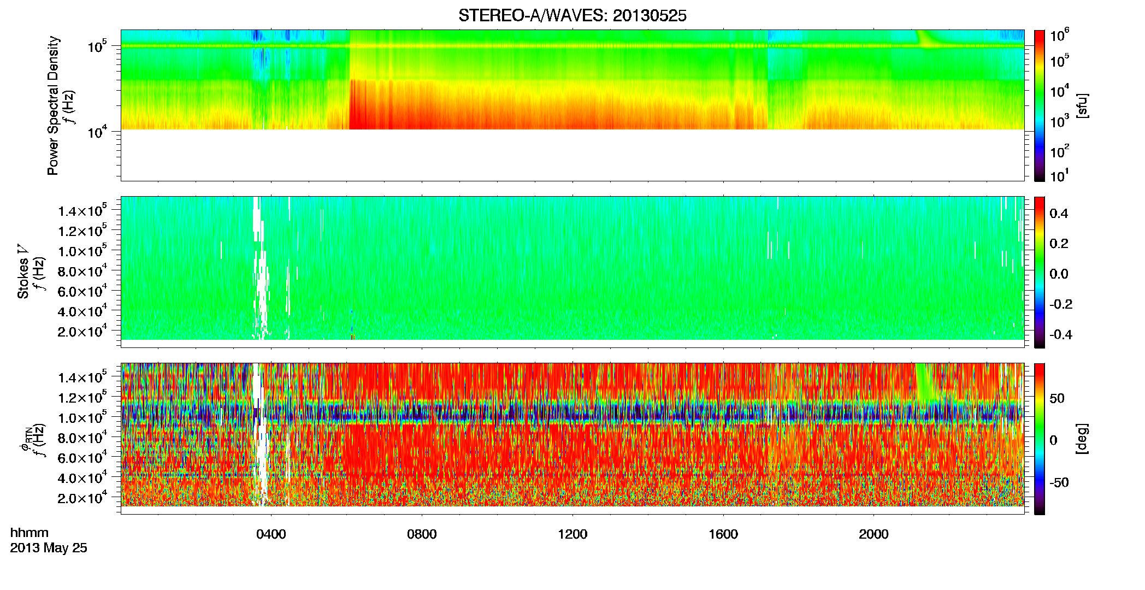Click the 0800 time tick label
Image resolution: width=1145 pixels, height=590 pixels.
pos(422,534)
